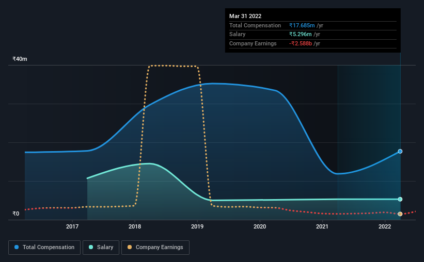Click the blue Total Compensation data point
The height and width of the screenshot is (262, 424).
[400, 151]
